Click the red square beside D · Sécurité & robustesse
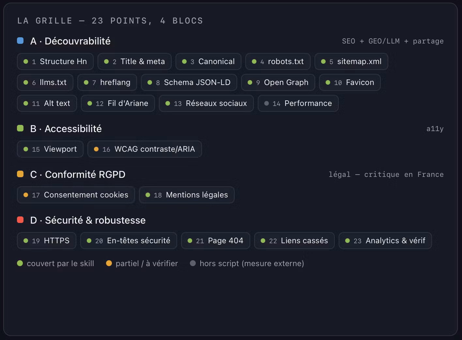Screen dimensions: 462x340 coord(20,220)
